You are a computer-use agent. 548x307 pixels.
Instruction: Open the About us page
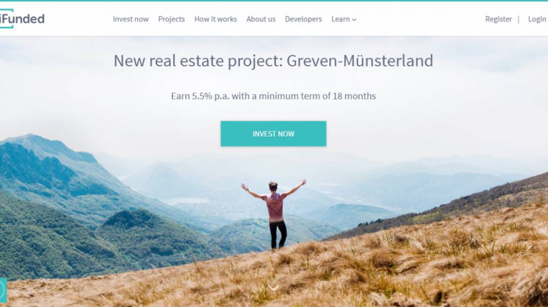pos(261,19)
